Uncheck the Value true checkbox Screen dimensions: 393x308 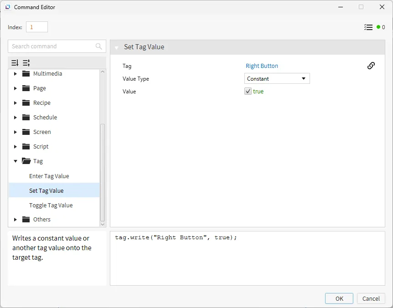point(248,91)
